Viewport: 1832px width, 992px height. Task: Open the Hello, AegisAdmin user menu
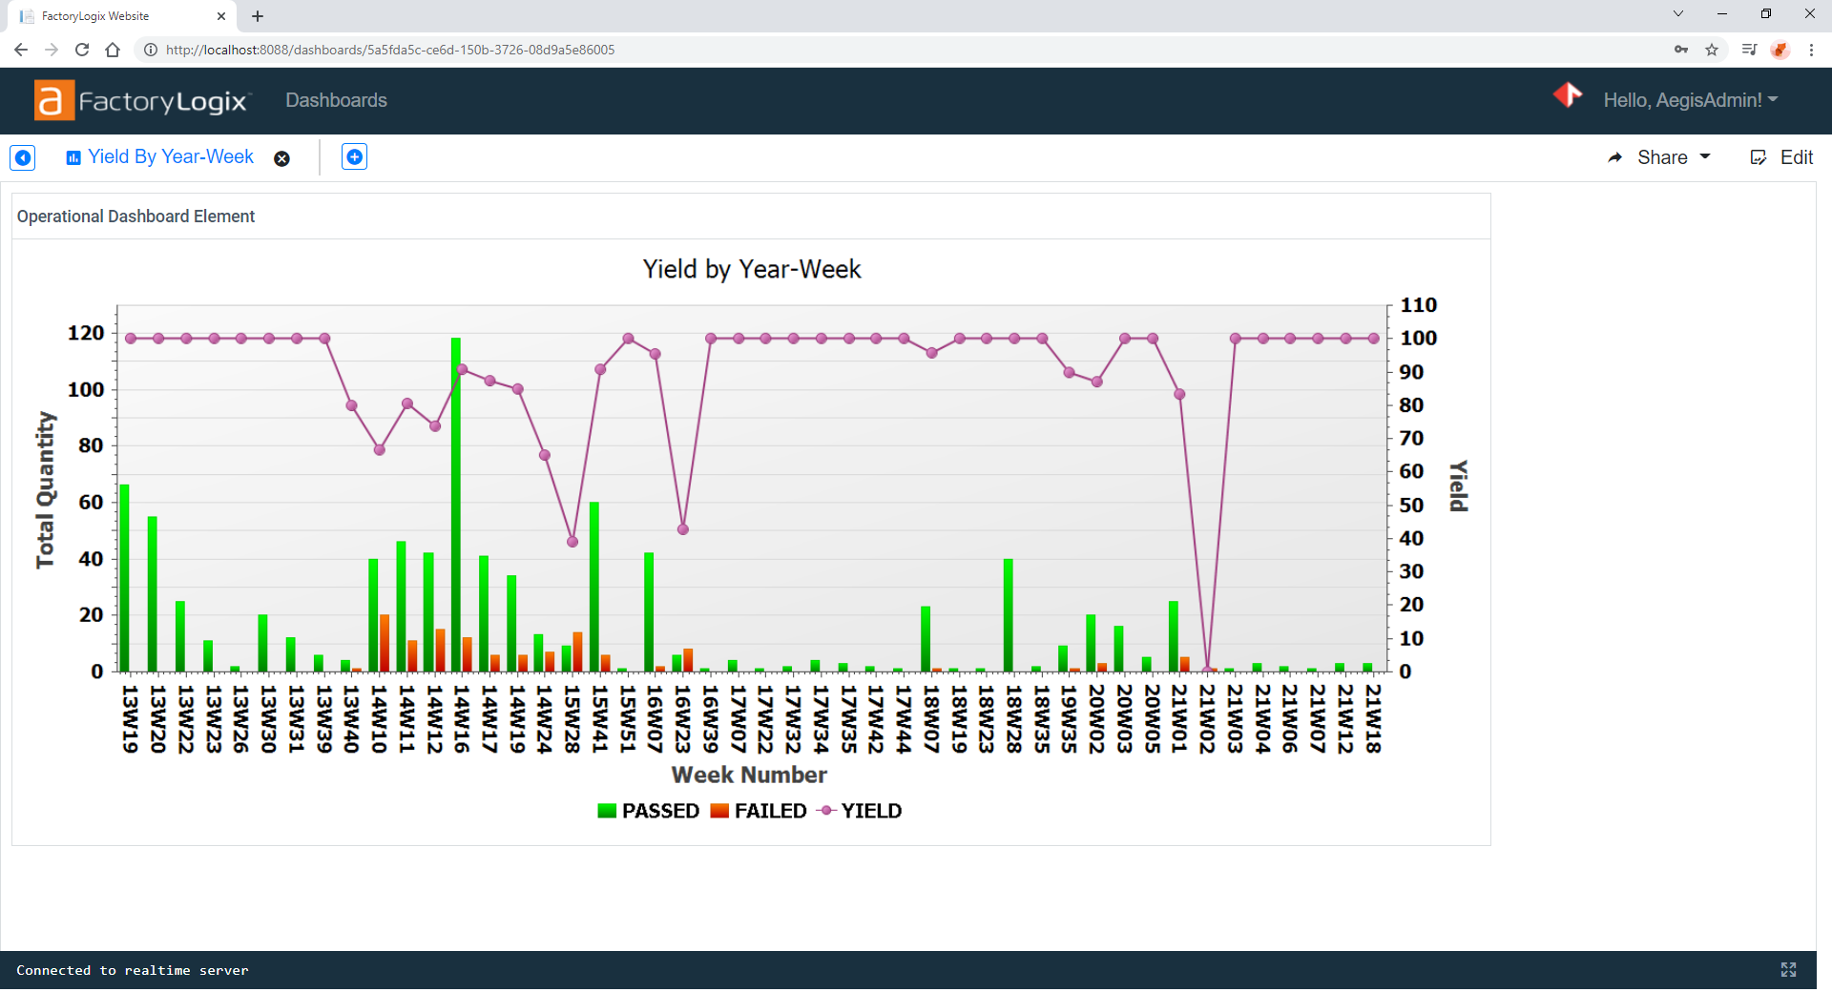1690,100
